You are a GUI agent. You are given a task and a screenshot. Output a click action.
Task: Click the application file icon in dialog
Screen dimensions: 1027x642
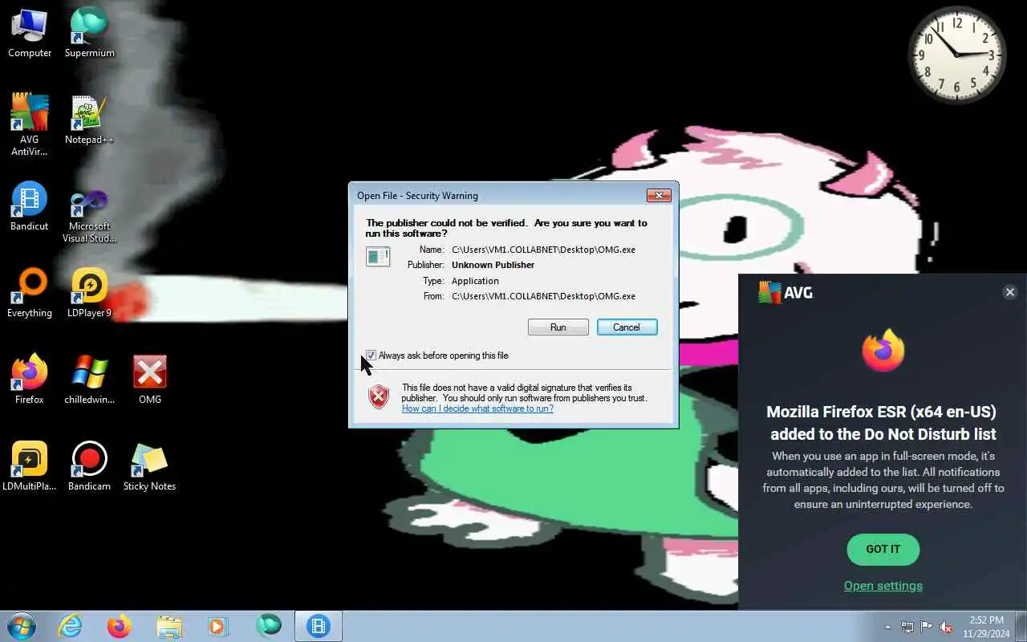coord(378,257)
